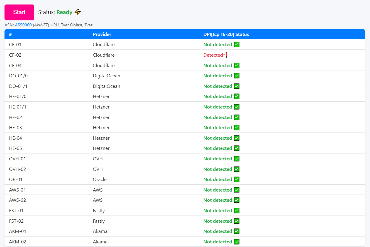Click green checkmark icon in FST-02 row
The width and height of the screenshot is (370, 247).
click(x=237, y=221)
